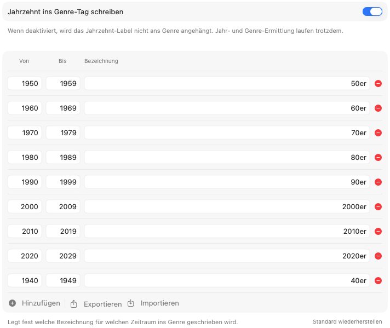
Task: Click the Hinzufügen plus icon
Action: click(x=12, y=303)
